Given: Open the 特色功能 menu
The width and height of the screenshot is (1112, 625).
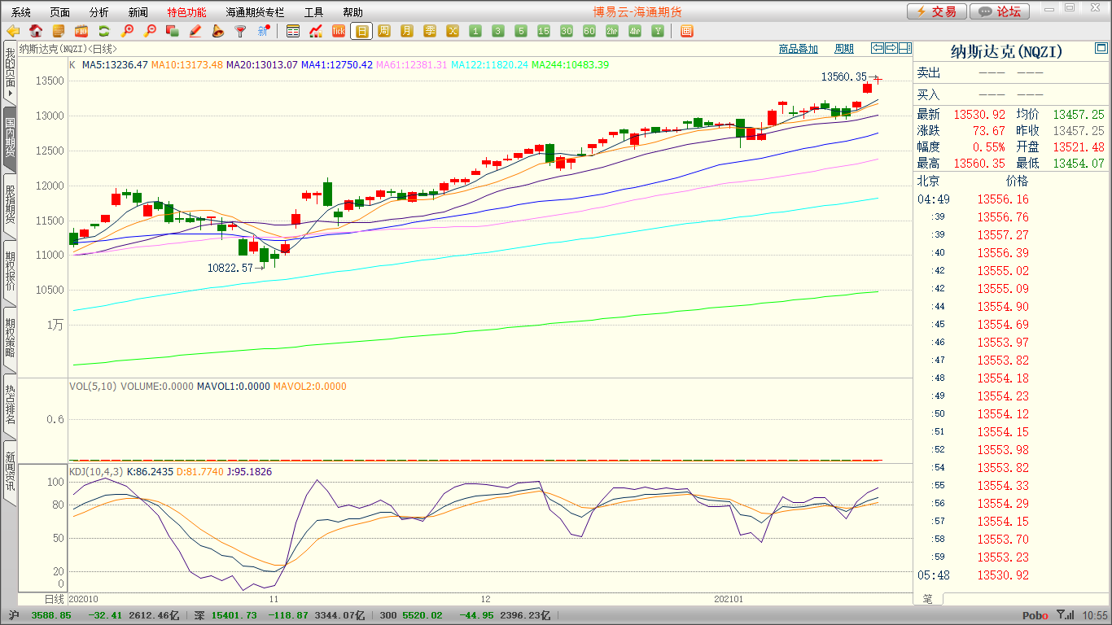Looking at the screenshot, I should (x=186, y=12).
